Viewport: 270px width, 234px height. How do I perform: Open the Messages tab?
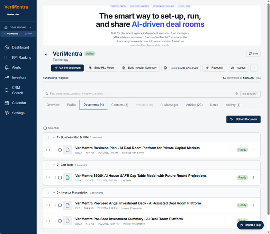point(169,105)
